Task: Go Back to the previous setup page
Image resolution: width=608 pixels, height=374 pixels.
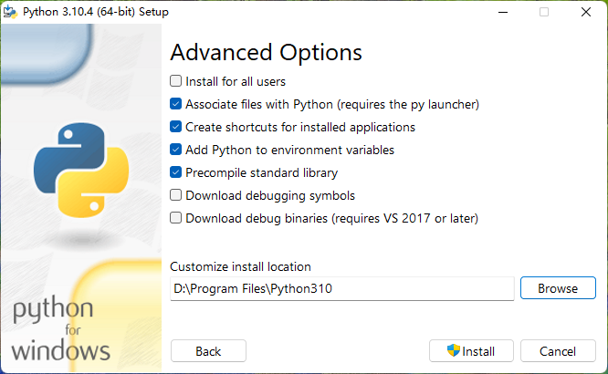Action: (x=208, y=351)
